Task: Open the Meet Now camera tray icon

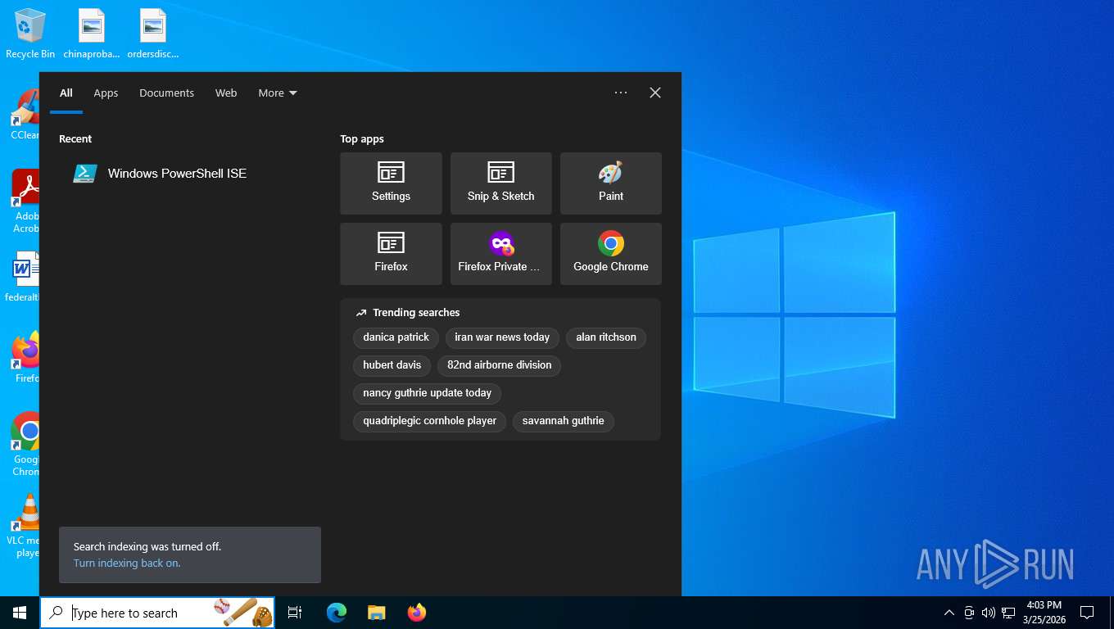Action: tap(969, 613)
